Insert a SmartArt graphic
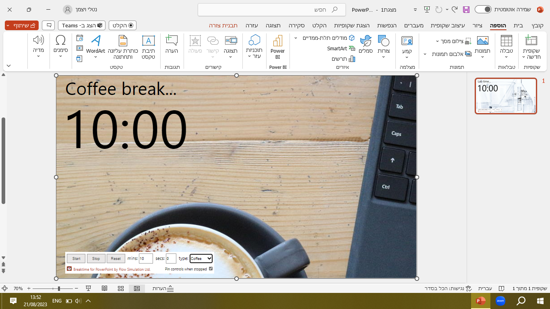The width and height of the screenshot is (550, 309). point(341,49)
